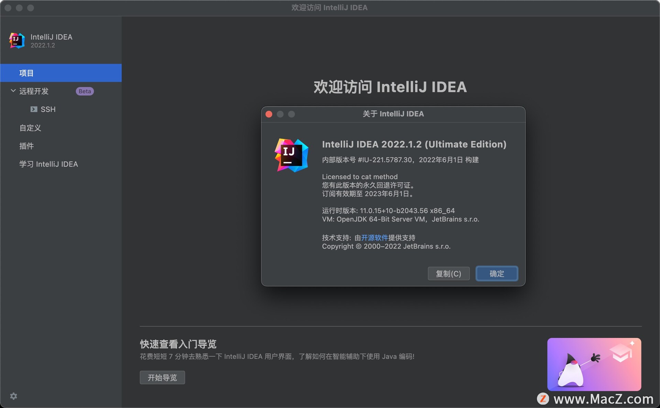Open 学习 IntelliJ IDEA section

[48, 164]
